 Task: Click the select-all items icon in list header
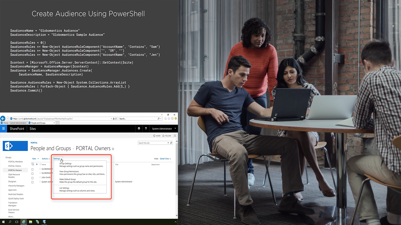[x=33, y=164]
